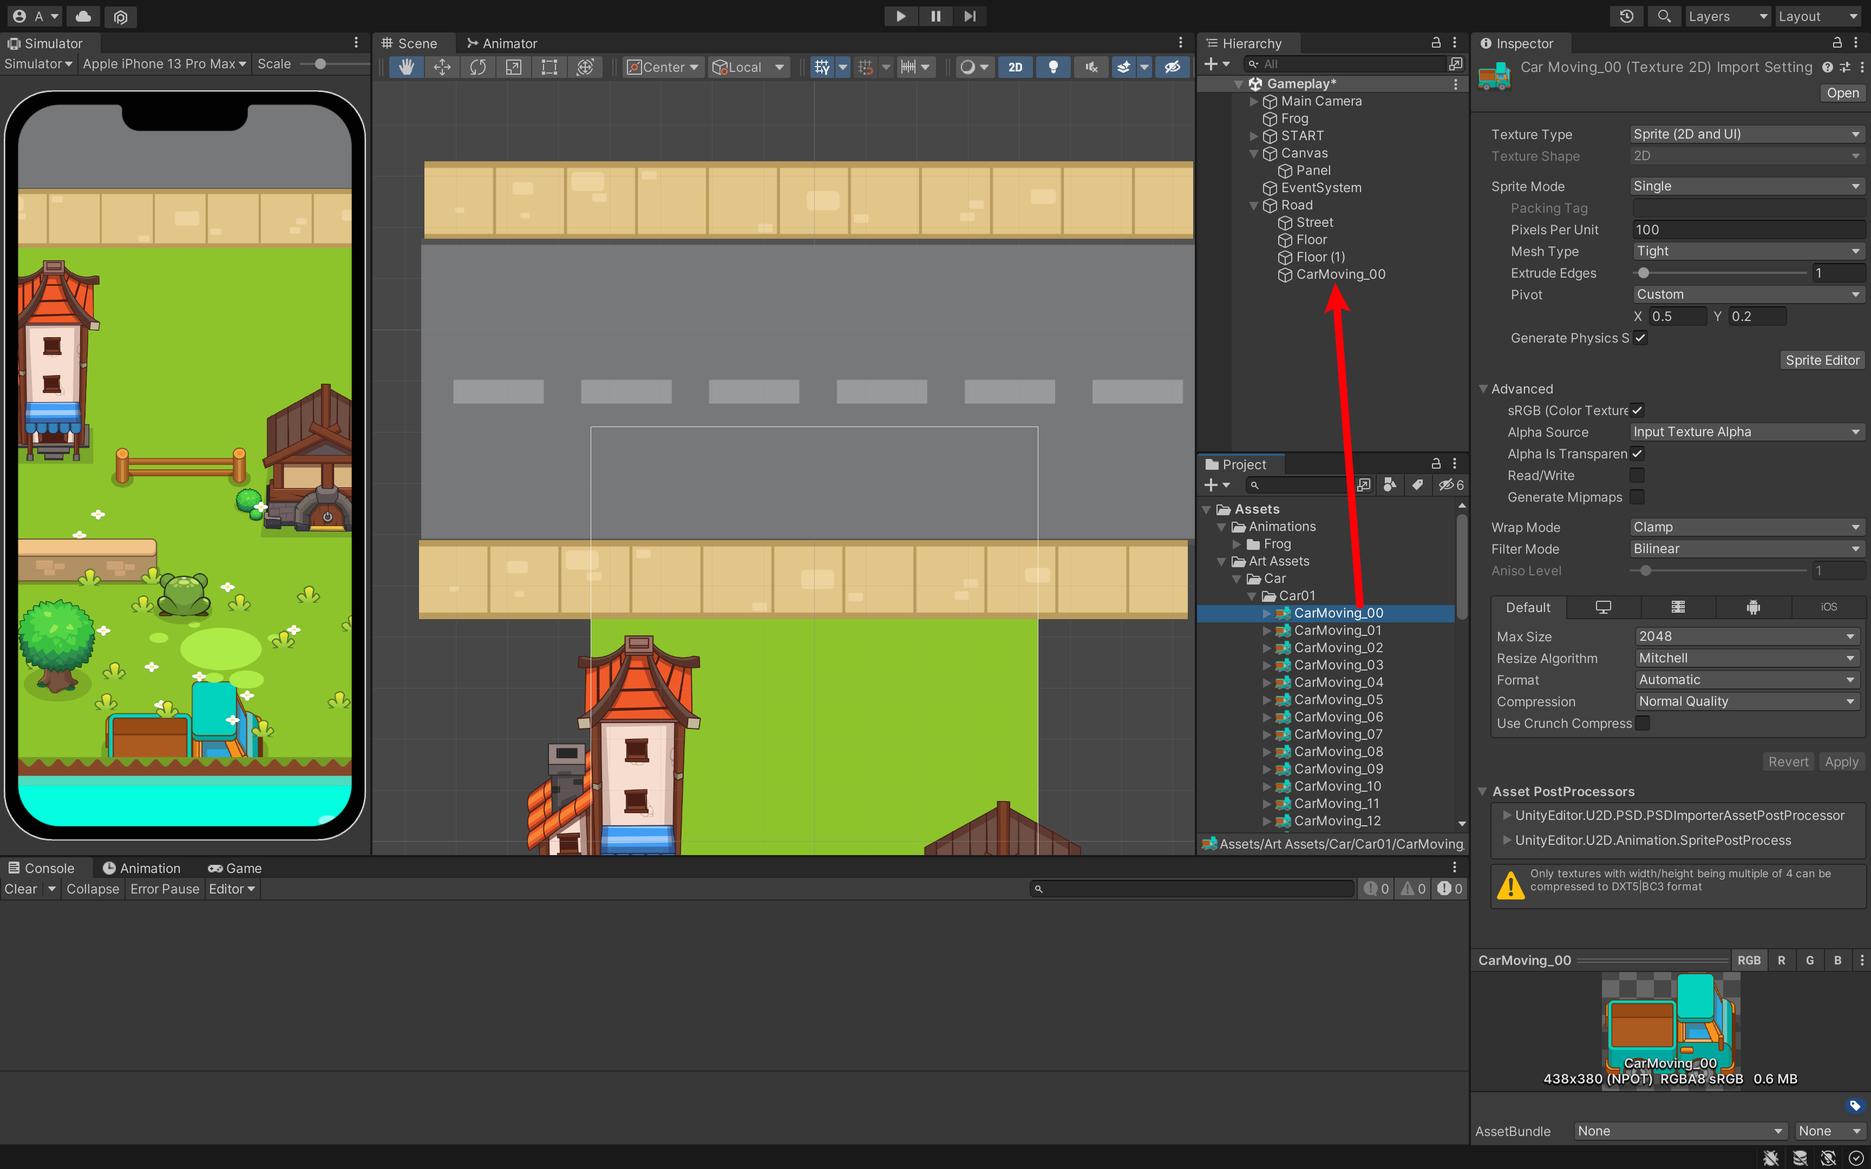Collapse the Road object in Hierarchy

1254,206
